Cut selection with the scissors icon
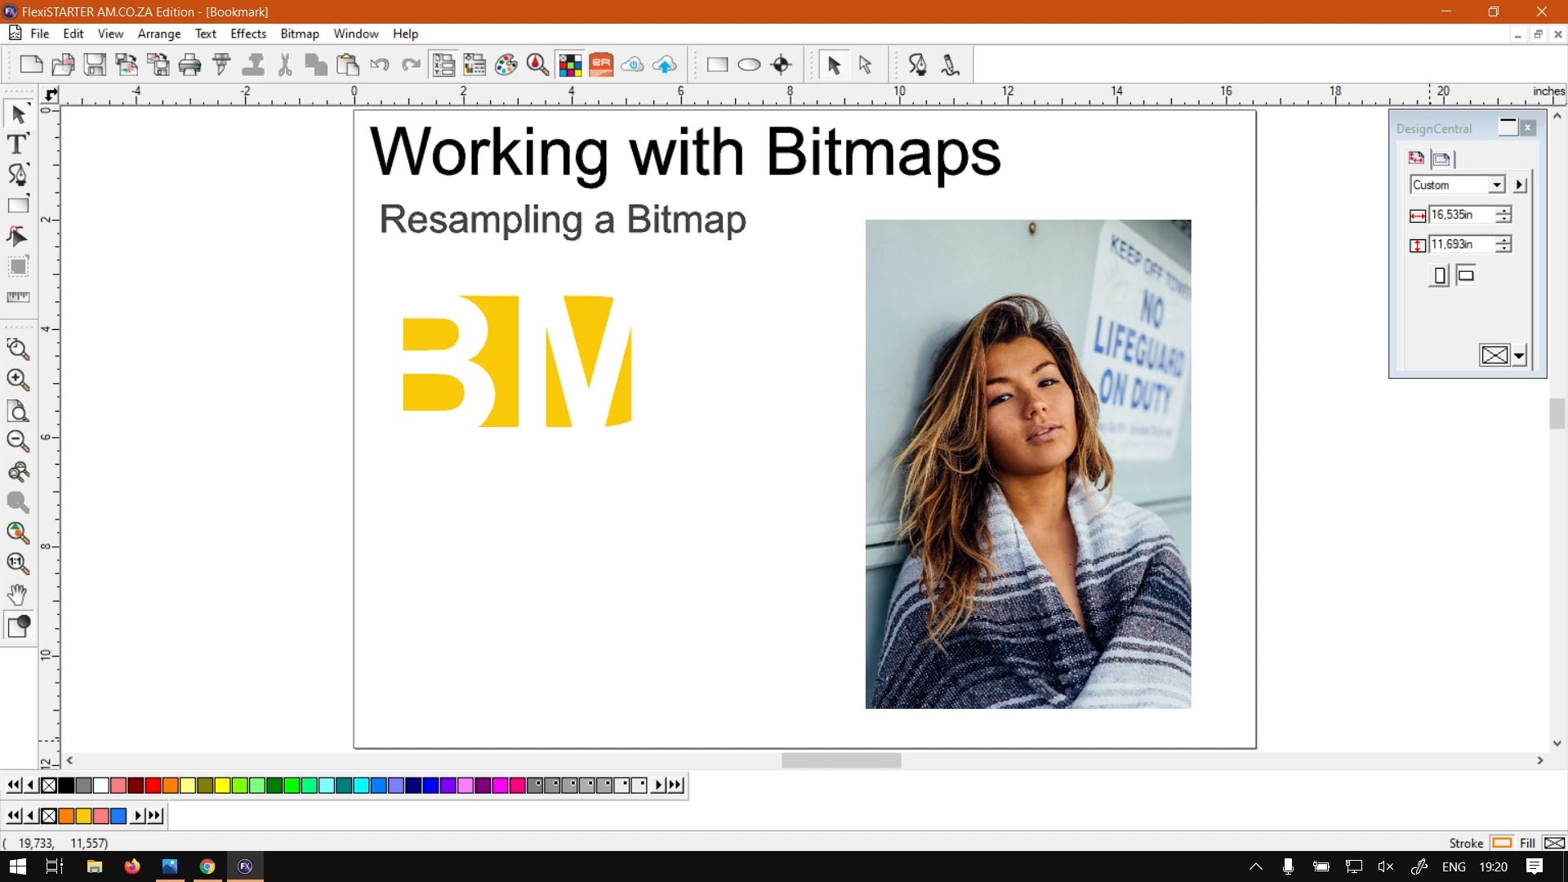 (285, 65)
